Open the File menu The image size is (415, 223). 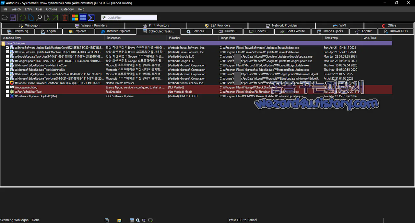[5, 9]
